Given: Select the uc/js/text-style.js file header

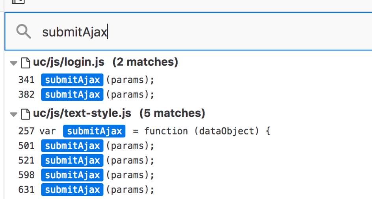Looking at the screenshot, I should (x=82, y=114).
